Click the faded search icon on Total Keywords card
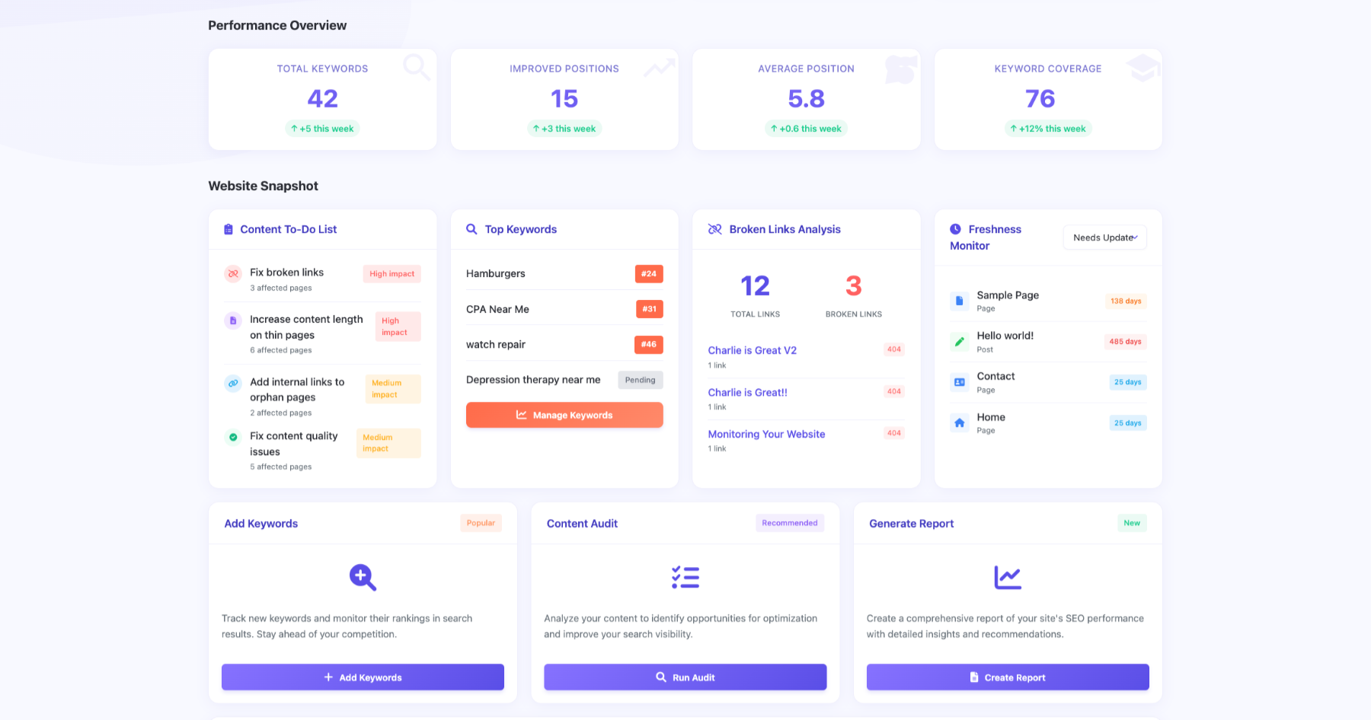 tap(416, 67)
